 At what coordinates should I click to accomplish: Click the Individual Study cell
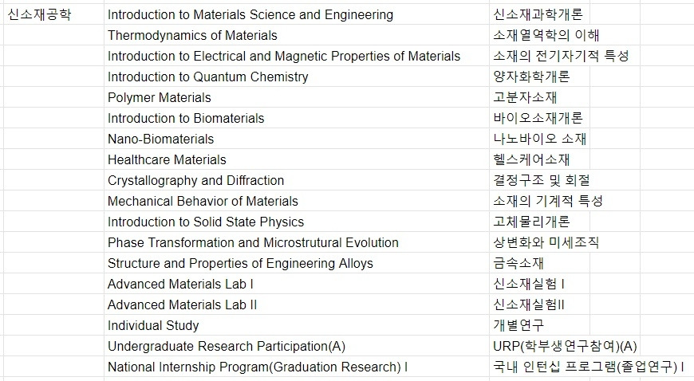click(297, 326)
